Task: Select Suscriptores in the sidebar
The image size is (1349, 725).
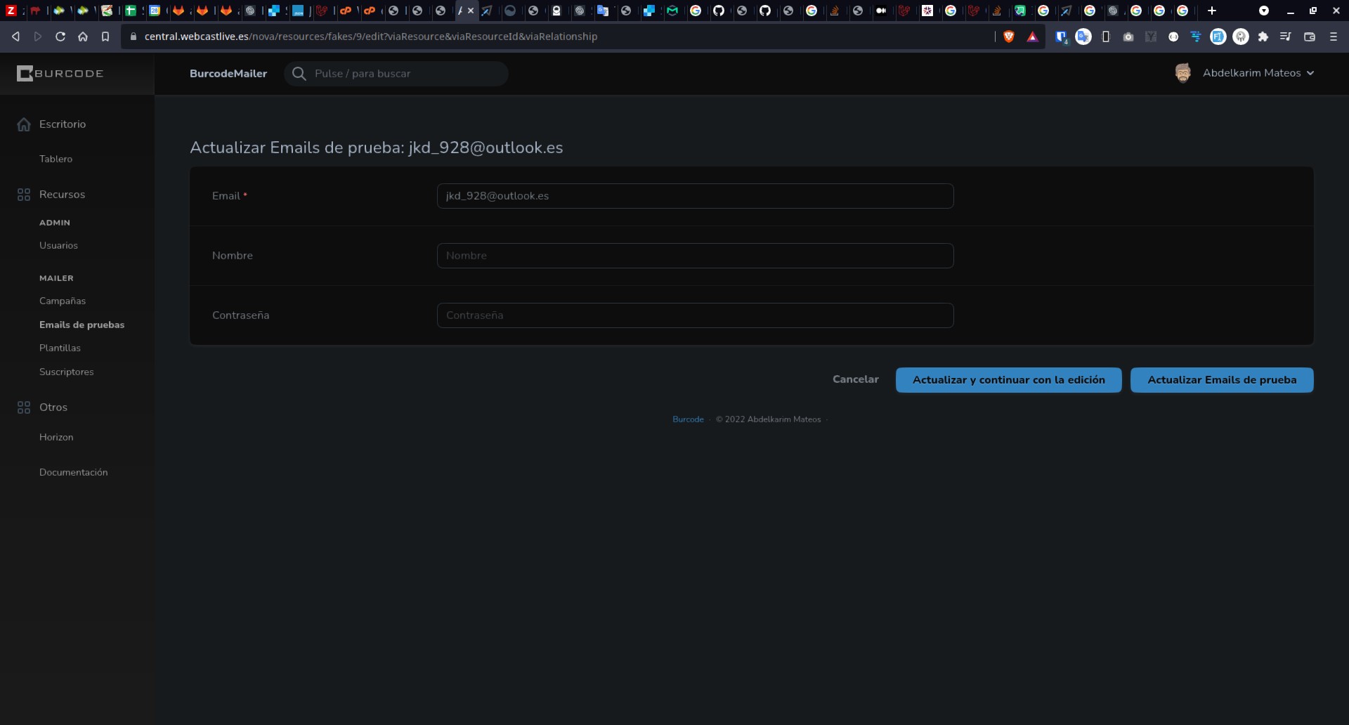Action: [66, 372]
